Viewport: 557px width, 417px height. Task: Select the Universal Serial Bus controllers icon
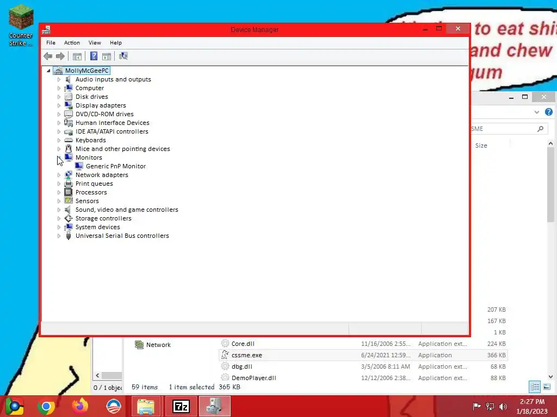click(x=69, y=236)
